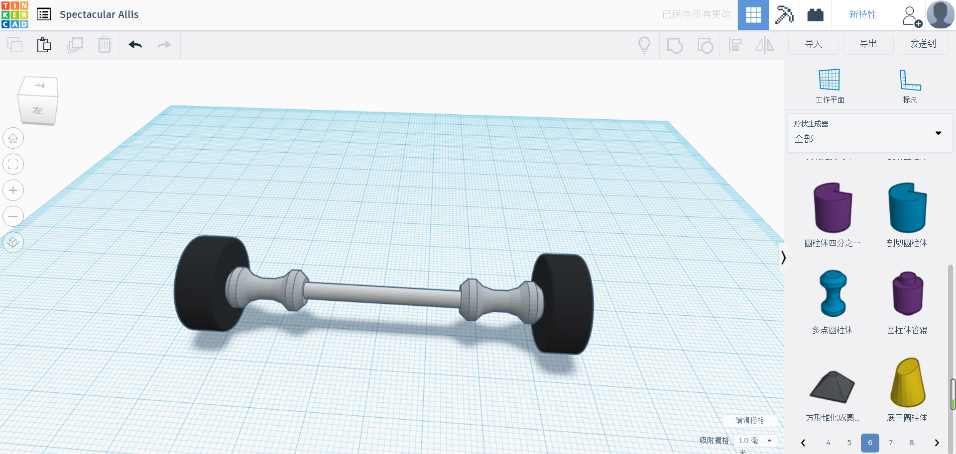Undo the last action
956x454 pixels.
(x=135, y=45)
